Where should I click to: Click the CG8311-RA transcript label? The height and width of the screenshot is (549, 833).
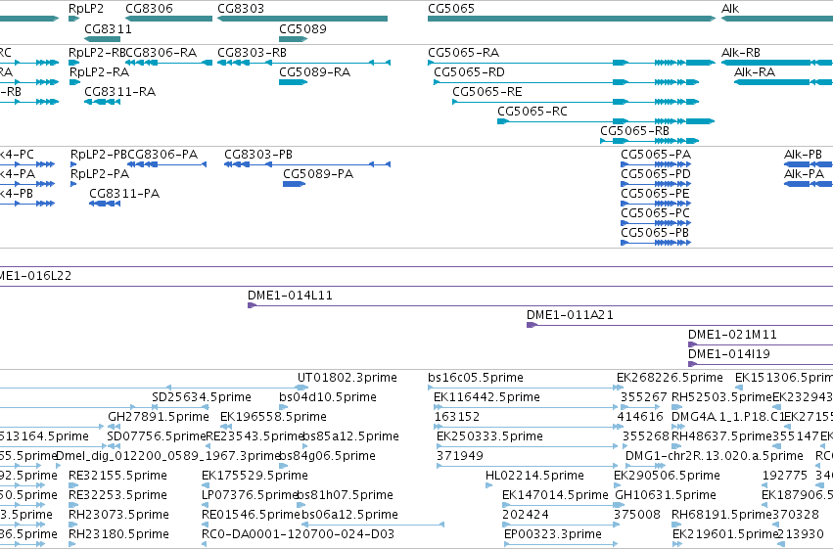pyautogui.click(x=120, y=92)
